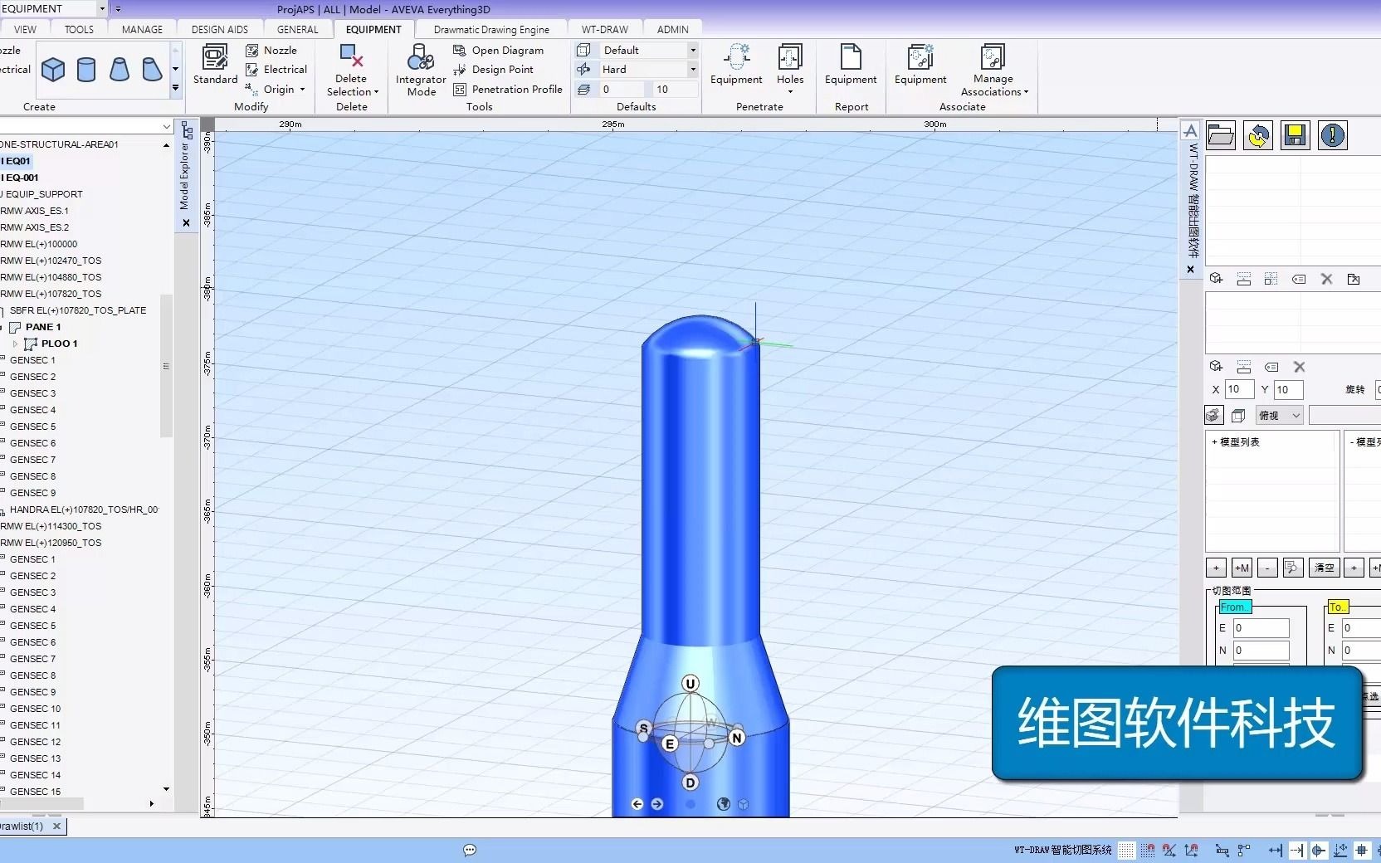Click the X coordinate input field showing 10
The width and height of the screenshot is (1381, 863).
[x=1238, y=389]
